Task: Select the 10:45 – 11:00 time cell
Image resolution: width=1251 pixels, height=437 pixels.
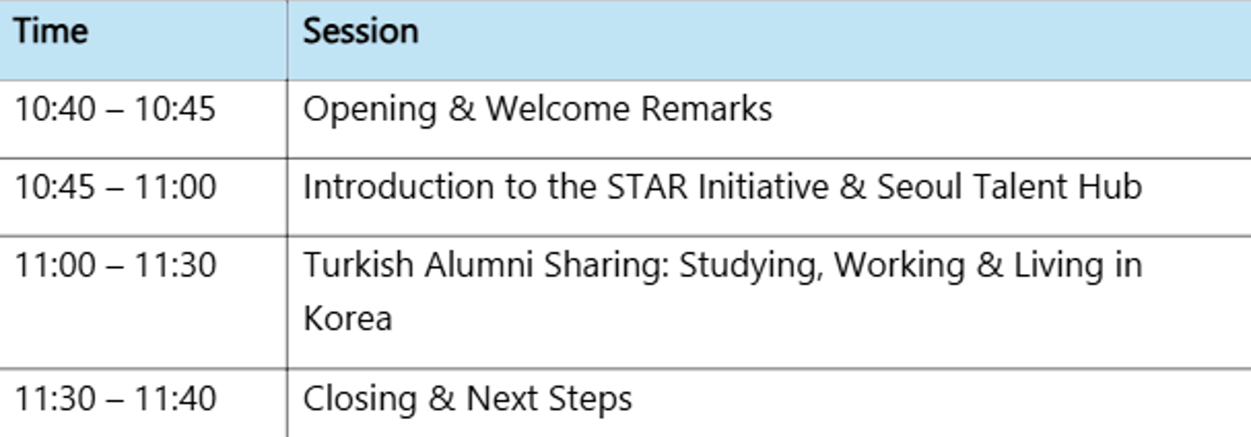Action: [116, 187]
